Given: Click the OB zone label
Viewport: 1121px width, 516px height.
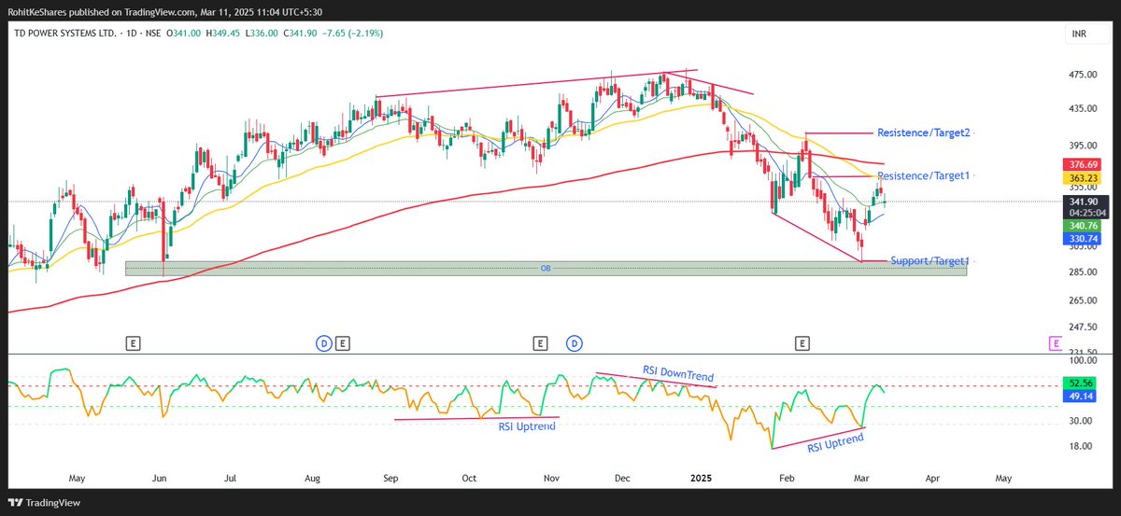Looking at the screenshot, I should click(x=546, y=269).
